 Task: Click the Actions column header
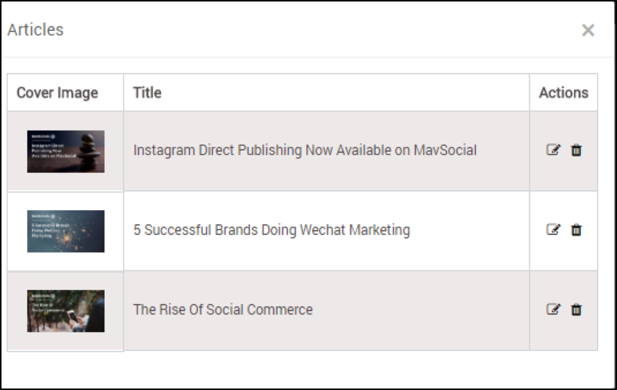point(563,93)
